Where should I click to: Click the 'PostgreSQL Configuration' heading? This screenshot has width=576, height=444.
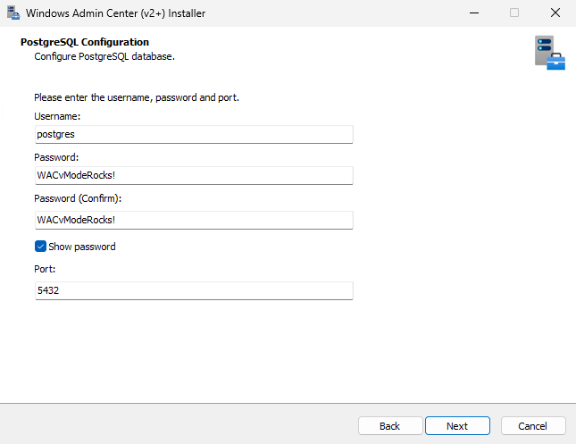pos(84,42)
